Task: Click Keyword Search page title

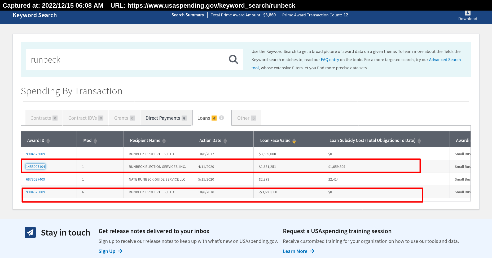Action: click(35, 15)
